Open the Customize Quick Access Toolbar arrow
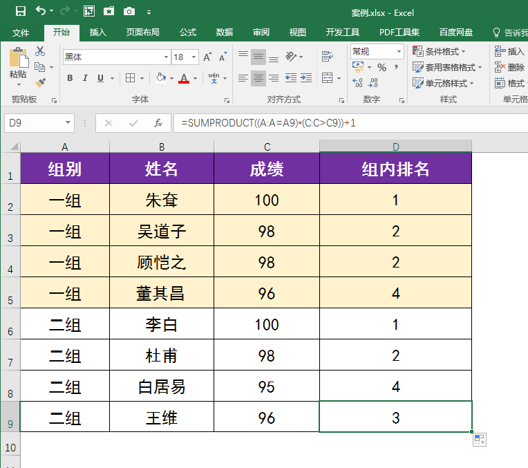This screenshot has height=468, width=528. (x=149, y=12)
